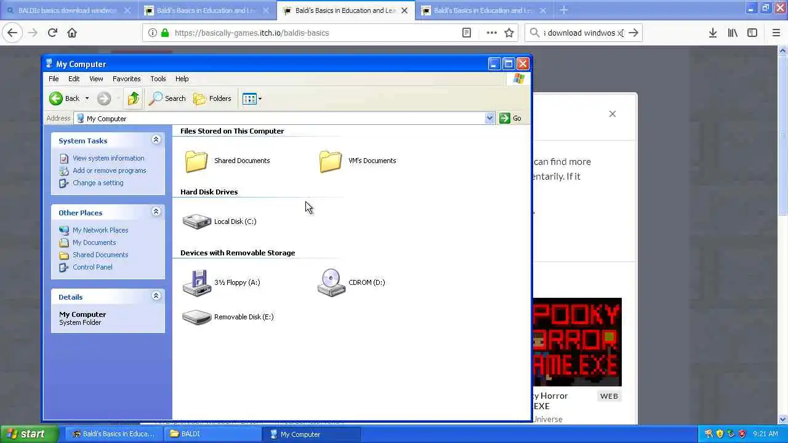This screenshot has height=443, width=788.
Task: Toggle the Folders pane button
Action: 212,98
